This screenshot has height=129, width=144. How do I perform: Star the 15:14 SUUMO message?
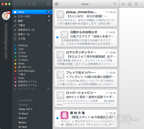(x=107, y=12)
